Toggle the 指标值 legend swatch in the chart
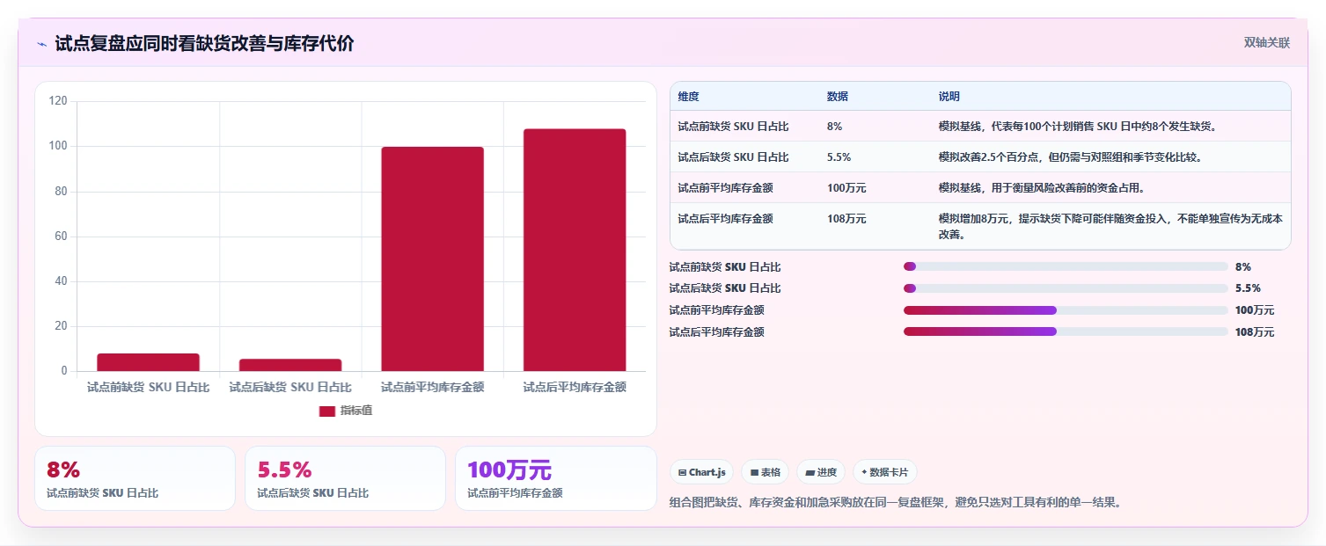This screenshot has height=546, width=1326. click(x=327, y=411)
